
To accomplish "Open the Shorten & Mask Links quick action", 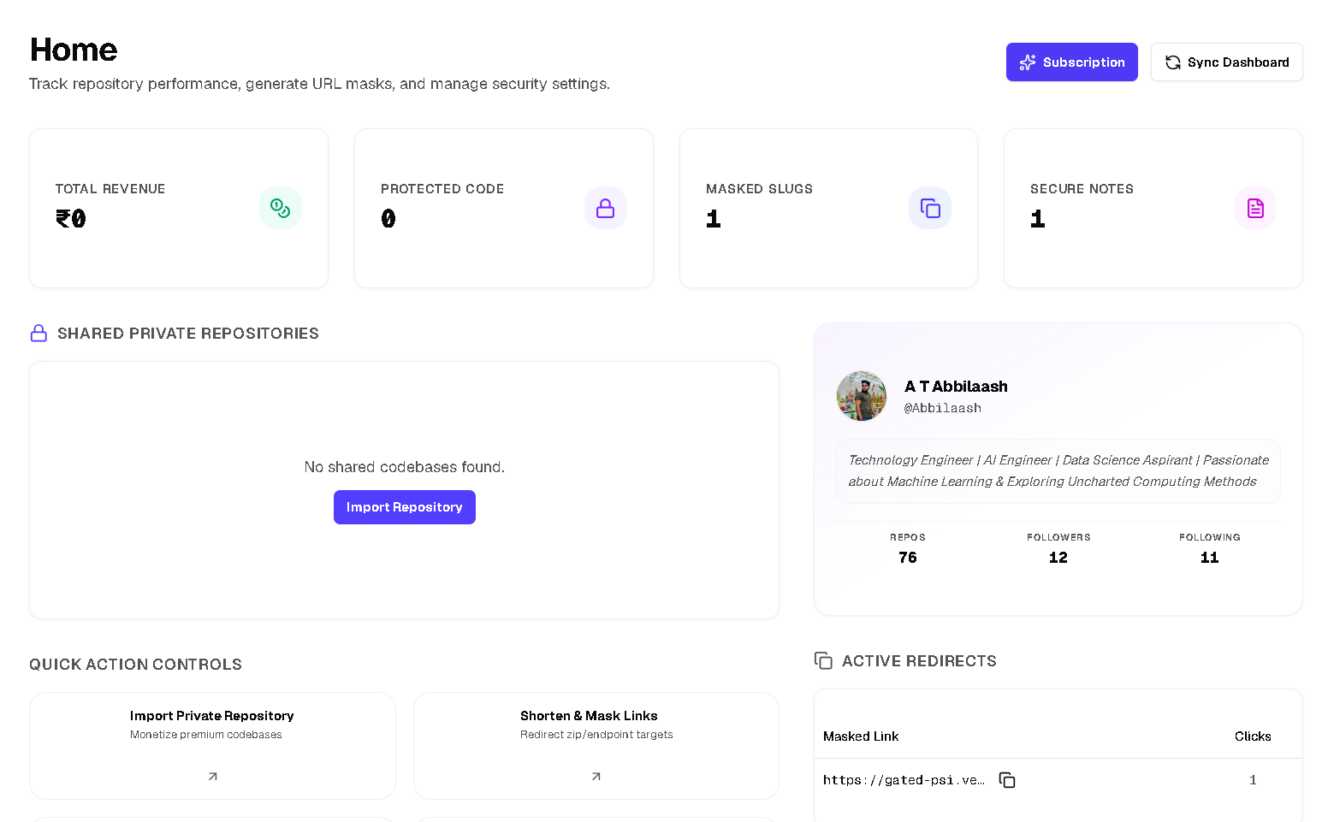I will 596,746.
